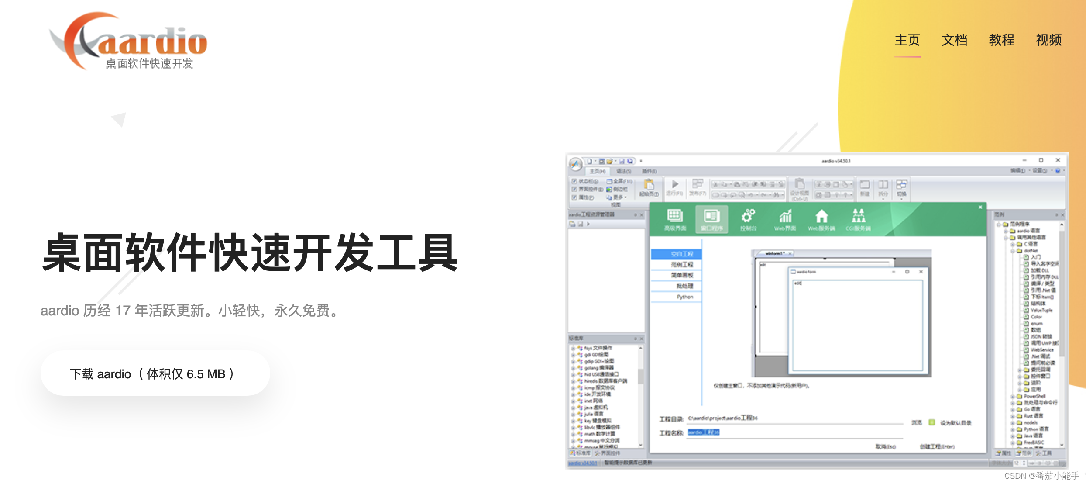This screenshot has height=484, width=1086.
Task: Expand the PowerShell folder in examples tree
Action: point(1012,397)
